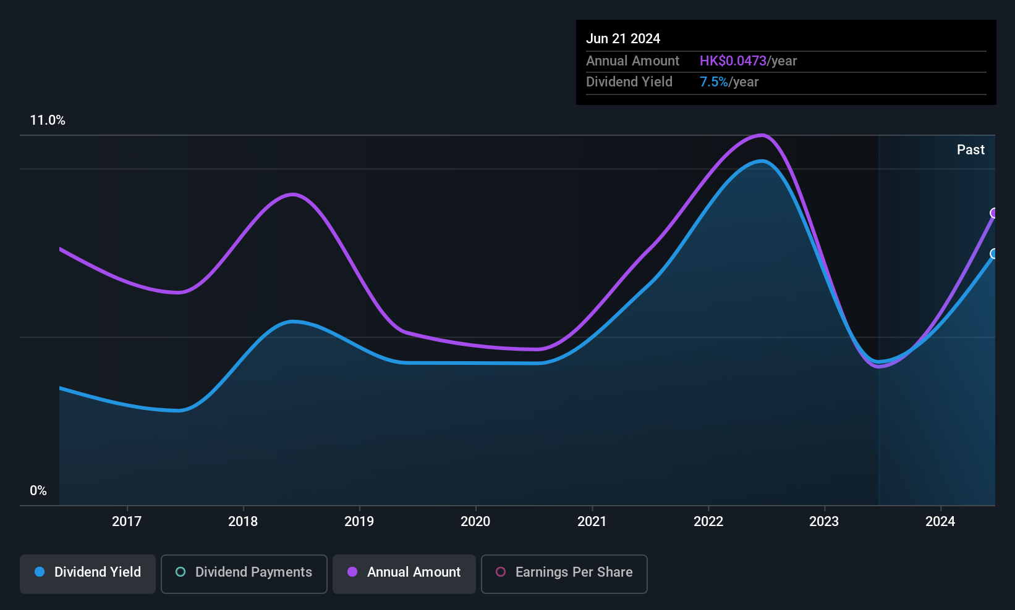Image resolution: width=1015 pixels, height=610 pixels.
Task: Click the Jun 21 2024 tooltip date
Action: pyautogui.click(x=623, y=38)
